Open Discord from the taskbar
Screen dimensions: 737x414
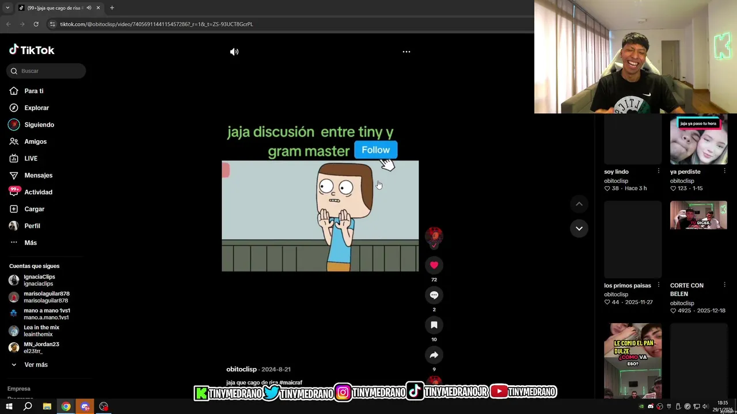pos(85,407)
